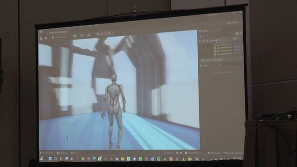The height and width of the screenshot is (167, 297).
Task: Select the GameNetworkManager row in the Outliner
Action: click(224, 54)
